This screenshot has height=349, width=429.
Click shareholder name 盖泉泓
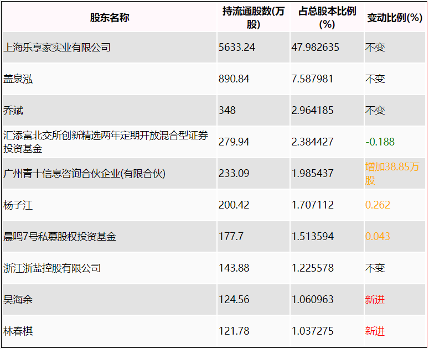pos(18,79)
